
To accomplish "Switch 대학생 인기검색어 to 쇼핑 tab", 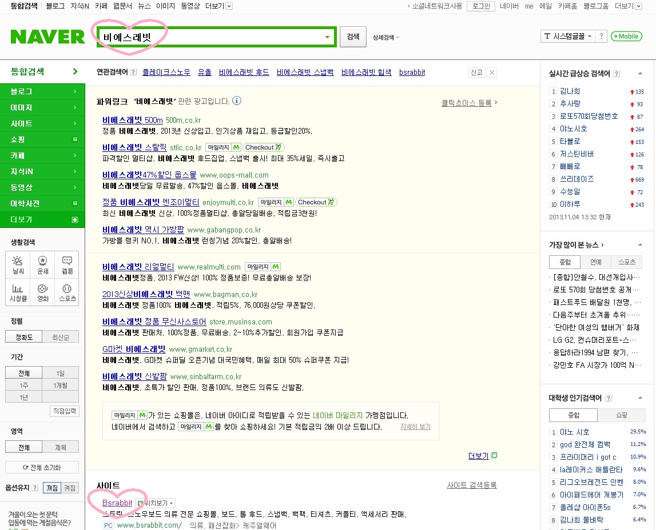I will click(x=621, y=415).
